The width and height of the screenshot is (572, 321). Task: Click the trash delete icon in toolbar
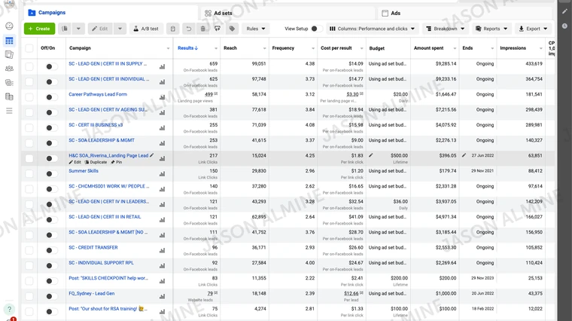point(202,29)
